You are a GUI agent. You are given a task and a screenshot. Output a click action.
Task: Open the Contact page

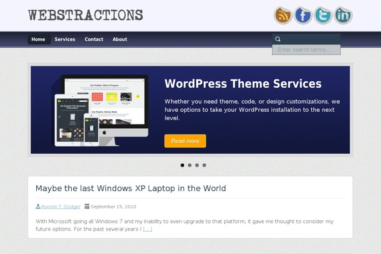pos(94,39)
